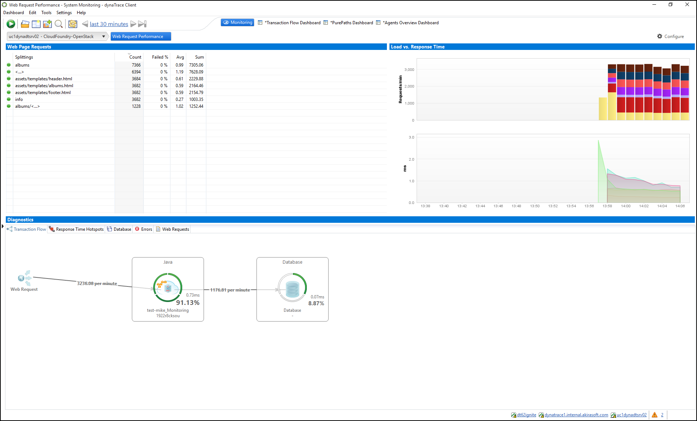
Task: Click the Java agent node icon
Action: [x=168, y=288]
